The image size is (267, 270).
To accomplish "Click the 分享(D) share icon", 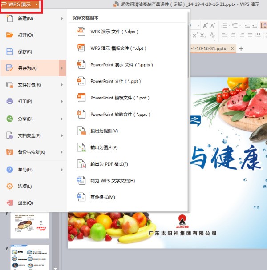I will coord(10,119).
